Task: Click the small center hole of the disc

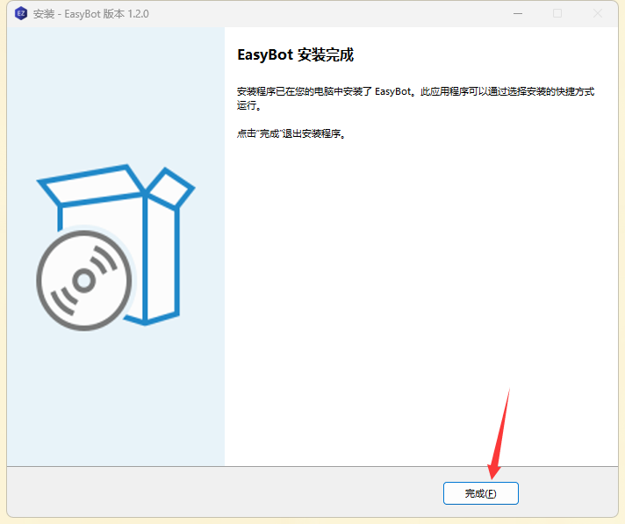Action: point(84,281)
